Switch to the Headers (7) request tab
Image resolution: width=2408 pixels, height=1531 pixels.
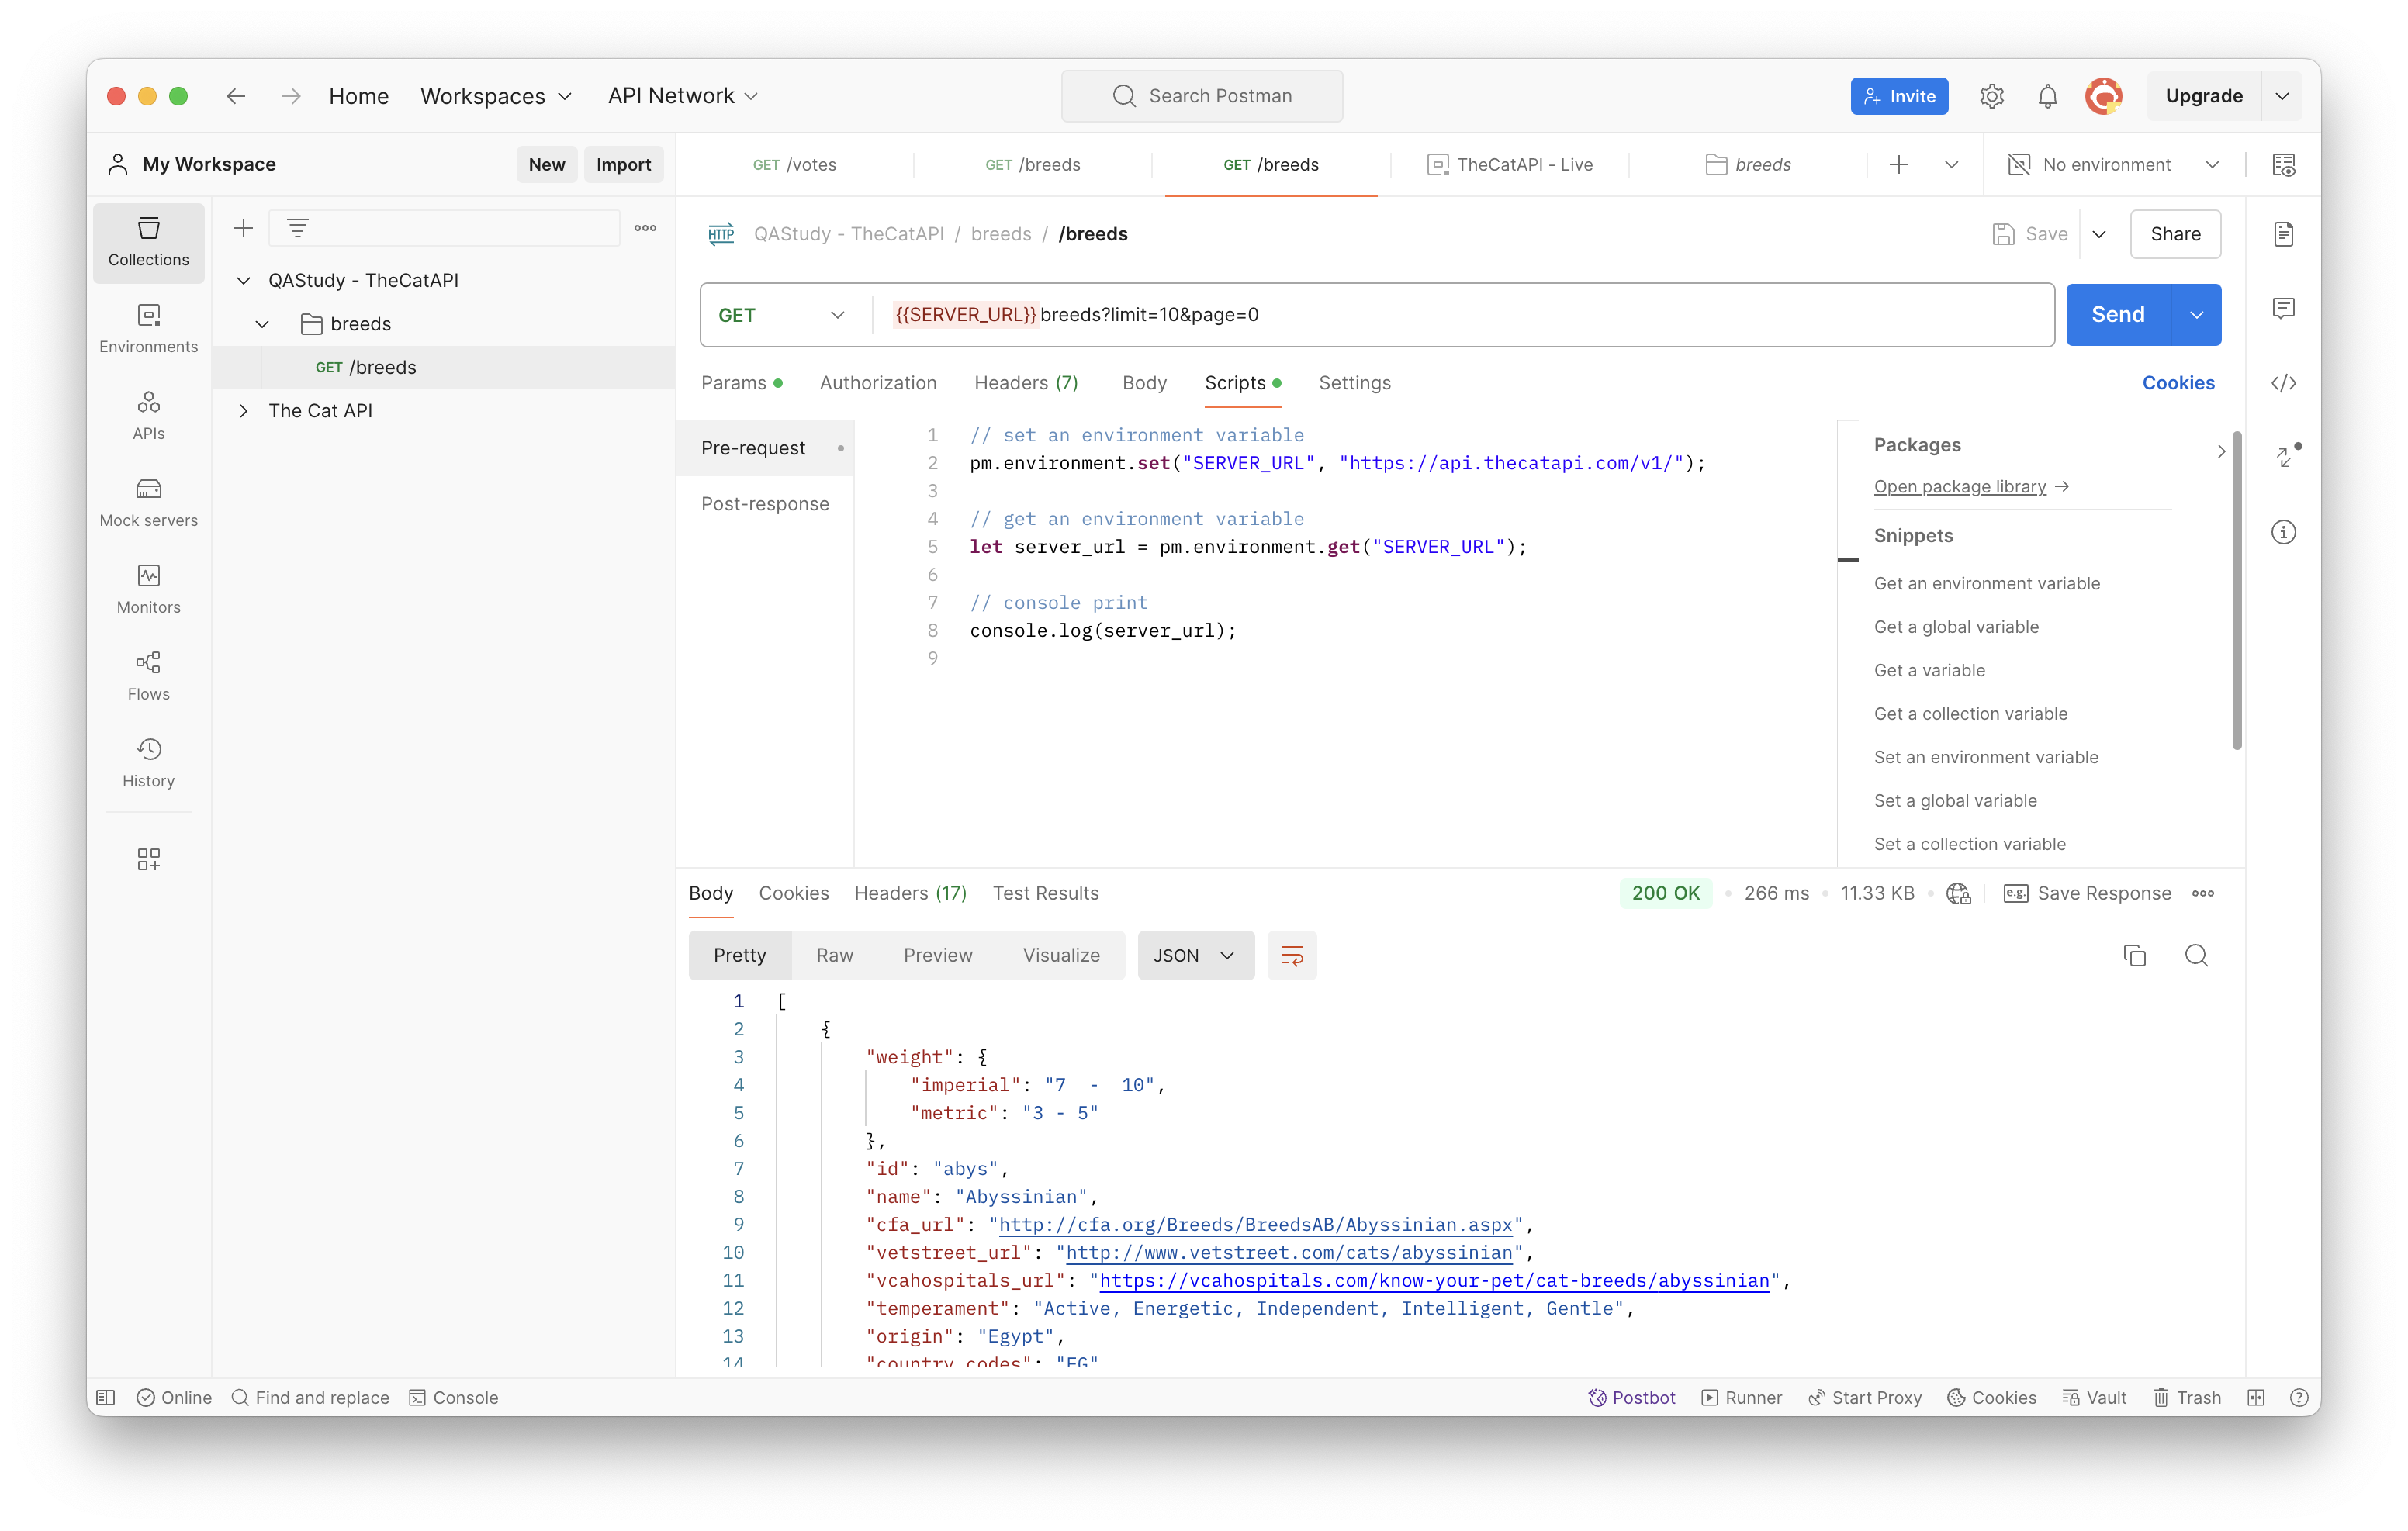(1025, 383)
